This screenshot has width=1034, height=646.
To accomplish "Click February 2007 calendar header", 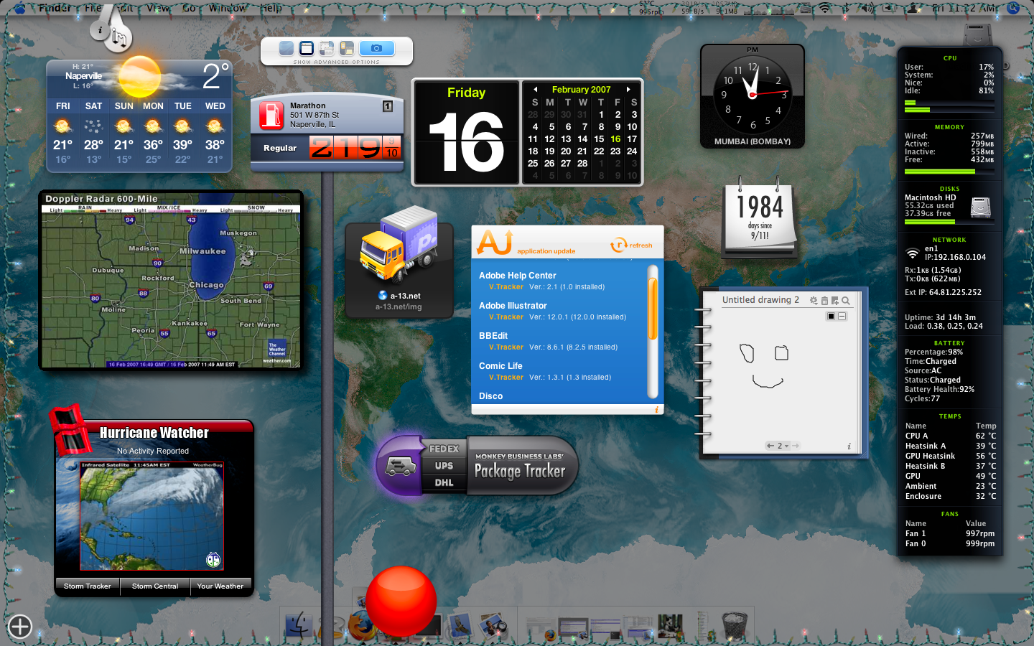I will pos(581,90).
